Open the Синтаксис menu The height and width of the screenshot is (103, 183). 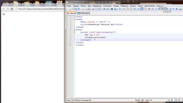coord(107,6)
